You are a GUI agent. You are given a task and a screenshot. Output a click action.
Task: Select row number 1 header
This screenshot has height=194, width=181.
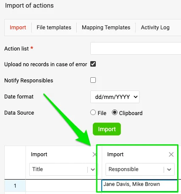15,186
